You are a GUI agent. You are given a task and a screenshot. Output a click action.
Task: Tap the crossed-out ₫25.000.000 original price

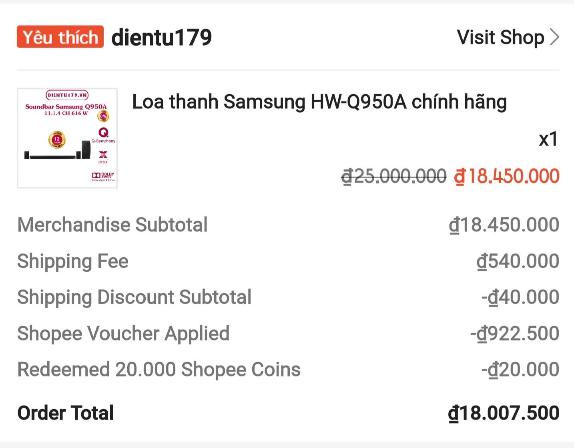[393, 176]
